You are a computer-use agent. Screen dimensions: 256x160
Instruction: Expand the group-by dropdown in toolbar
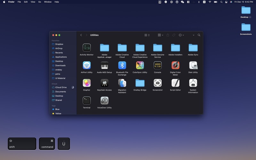(160, 35)
